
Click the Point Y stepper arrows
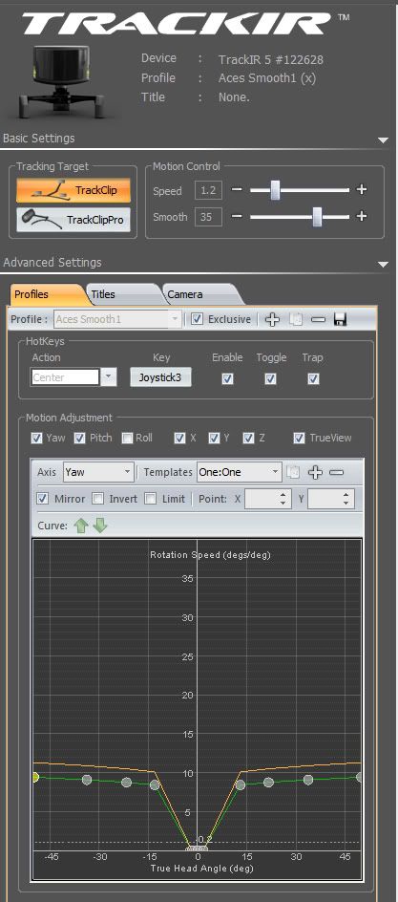(346, 499)
